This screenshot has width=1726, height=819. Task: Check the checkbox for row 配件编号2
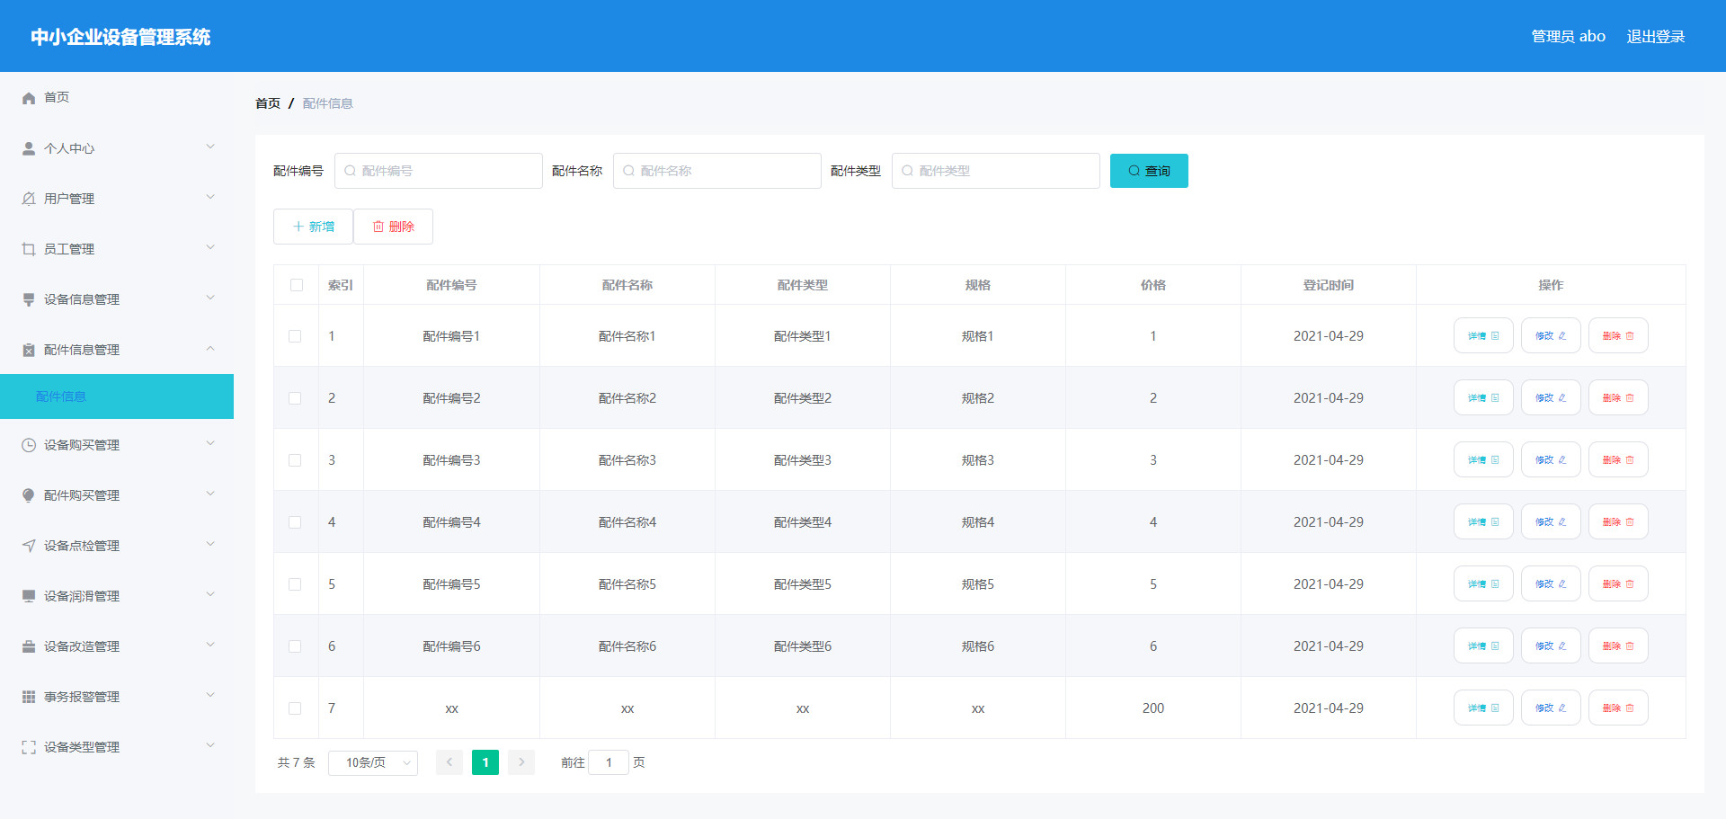tap(295, 398)
